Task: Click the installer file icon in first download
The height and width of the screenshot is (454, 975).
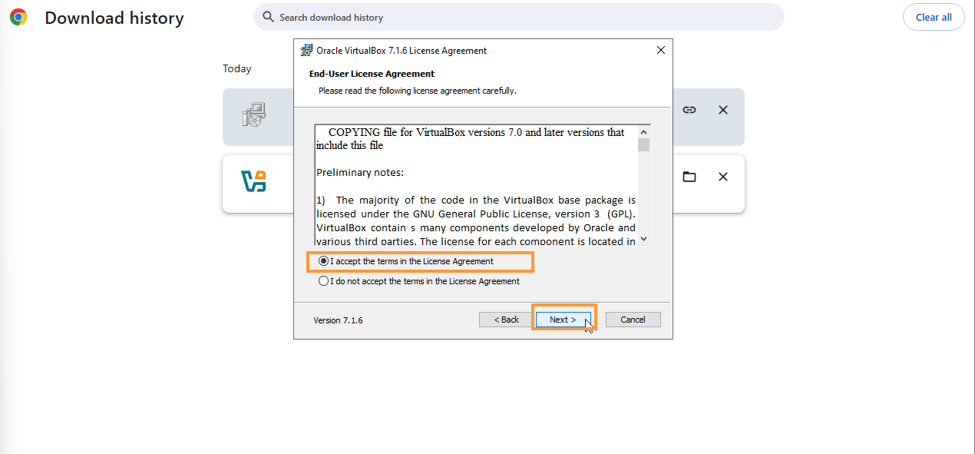Action: point(253,115)
